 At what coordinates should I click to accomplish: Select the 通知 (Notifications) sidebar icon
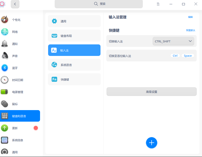[x=5, y=44]
